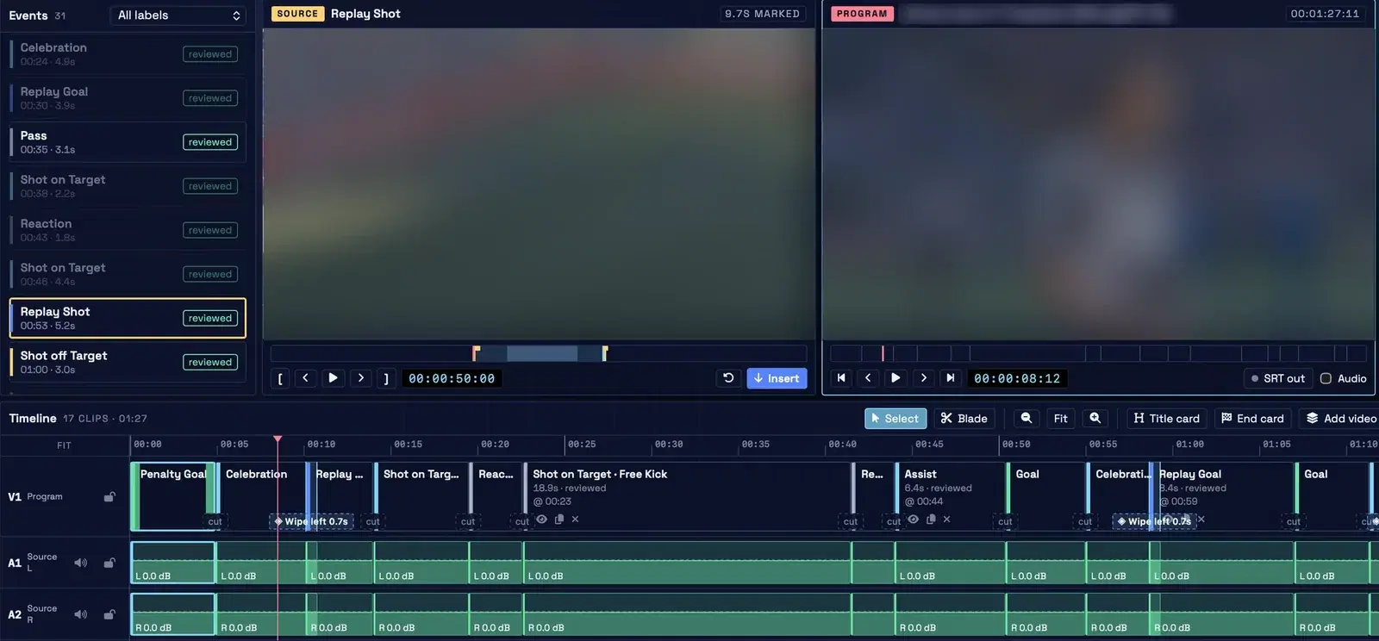Step back one frame in source viewer
The width and height of the screenshot is (1379, 641).
click(305, 378)
